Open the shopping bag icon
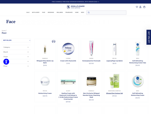 click(x=144, y=7)
